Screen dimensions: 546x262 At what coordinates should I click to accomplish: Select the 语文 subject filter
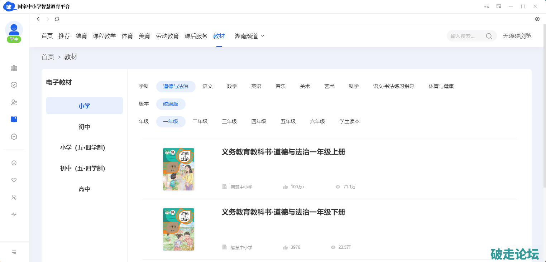pyautogui.click(x=207, y=87)
